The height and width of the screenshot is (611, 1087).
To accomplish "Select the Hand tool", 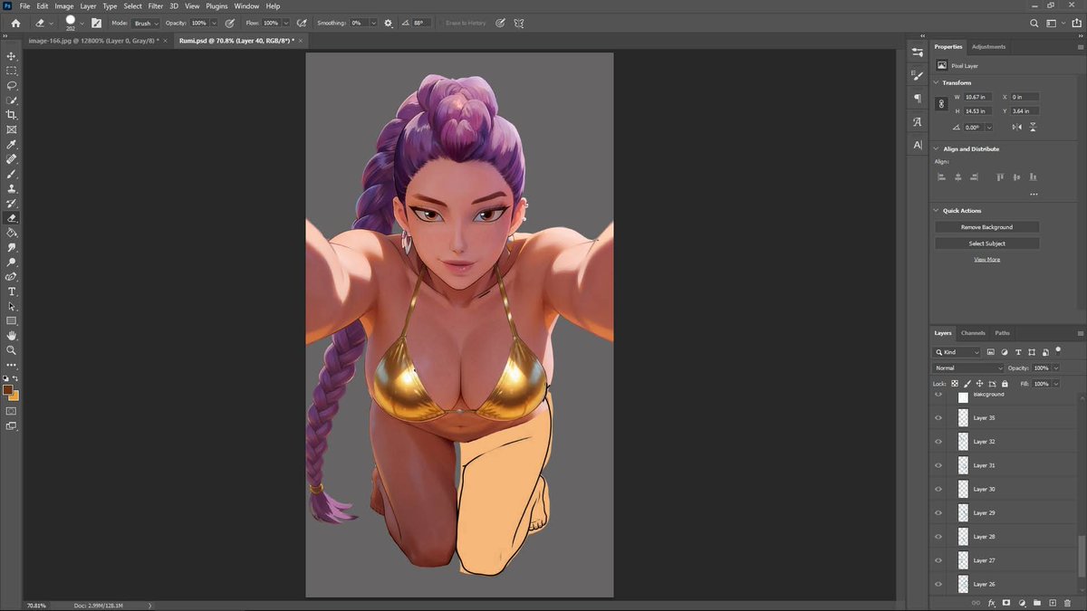I will (12, 335).
